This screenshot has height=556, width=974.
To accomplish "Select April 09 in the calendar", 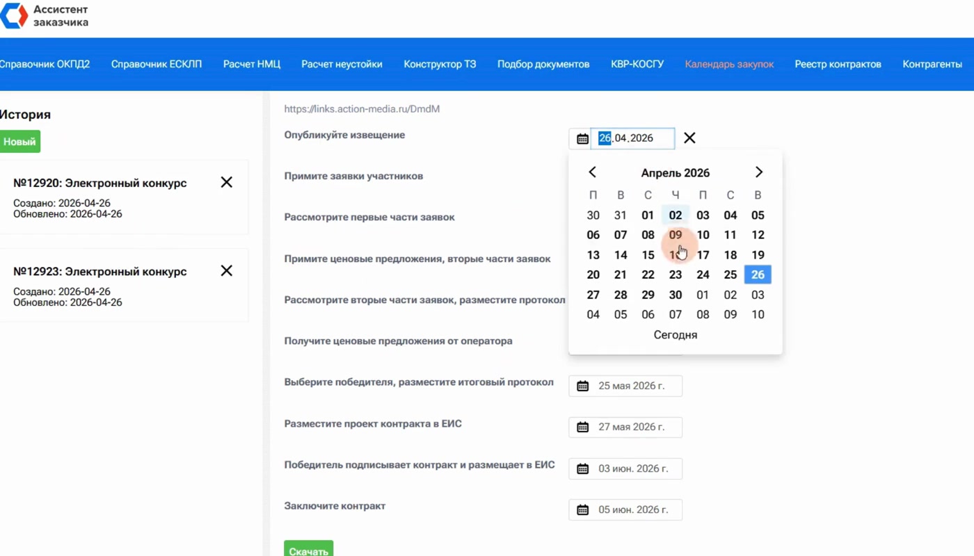I will (x=676, y=235).
